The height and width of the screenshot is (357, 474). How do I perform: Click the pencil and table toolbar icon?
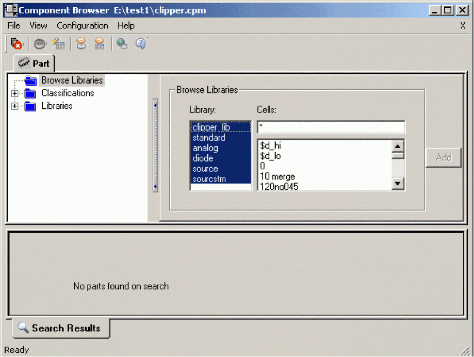pyautogui.click(x=58, y=44)
